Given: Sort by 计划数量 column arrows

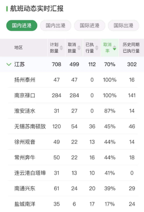Looking at the screenshot, I should pyautogui.click(x=61, y=48).
